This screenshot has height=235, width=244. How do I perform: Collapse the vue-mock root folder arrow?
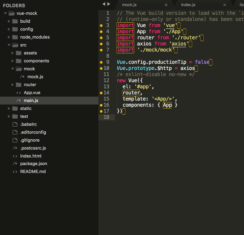coord(5,13)
